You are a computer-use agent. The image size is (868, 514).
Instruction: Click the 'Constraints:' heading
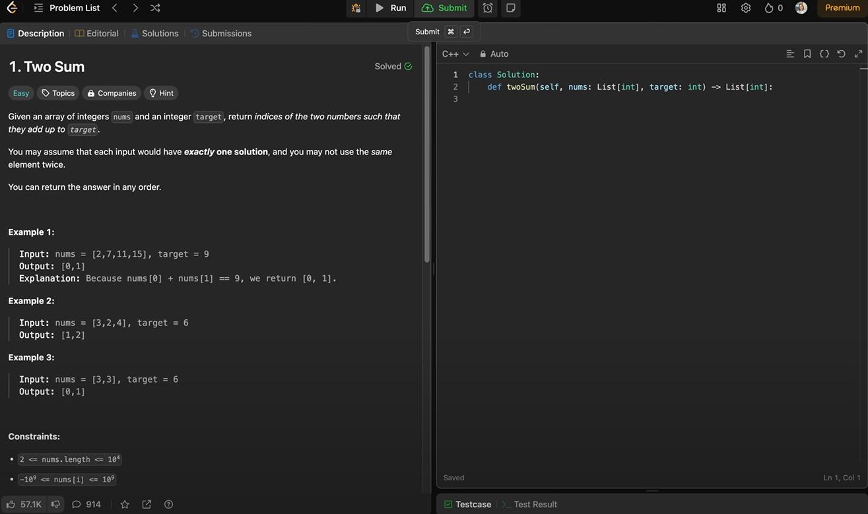(x=34, y=437)
